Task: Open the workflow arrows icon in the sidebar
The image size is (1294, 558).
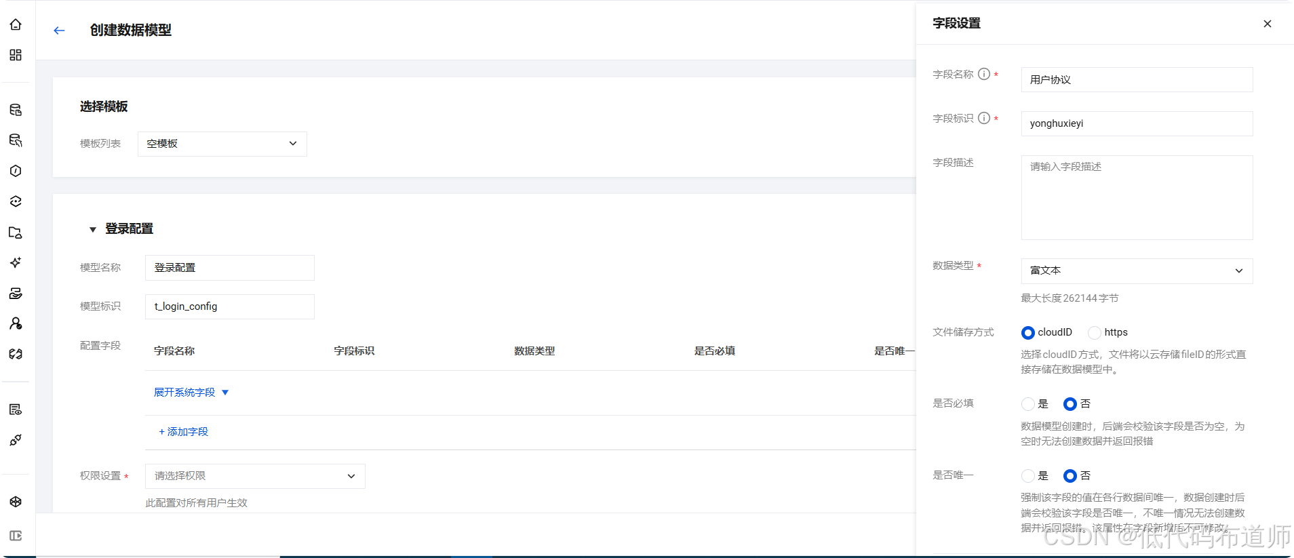Action: click(x=16, y=354)
